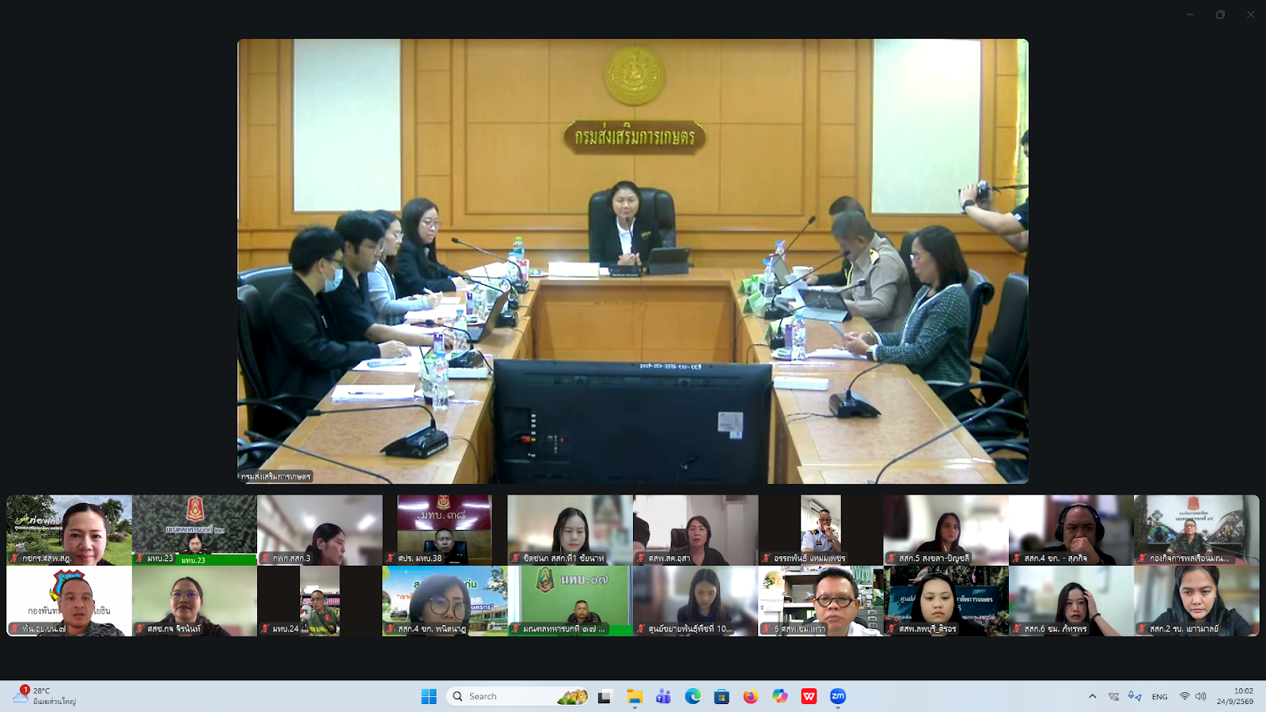Select participant tile 6 สสพ.ชม.เหวา
1266x712 pixels.
coord(821,600)
